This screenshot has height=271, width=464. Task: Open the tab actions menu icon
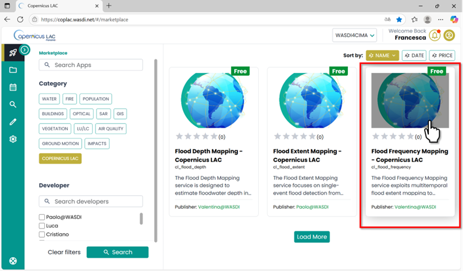7,6
